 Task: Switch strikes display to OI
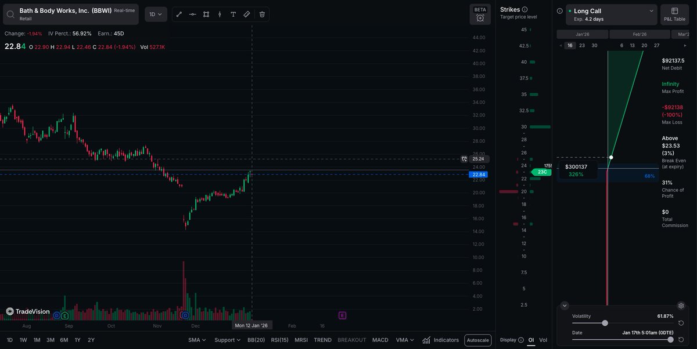click(x=531, y=340)
